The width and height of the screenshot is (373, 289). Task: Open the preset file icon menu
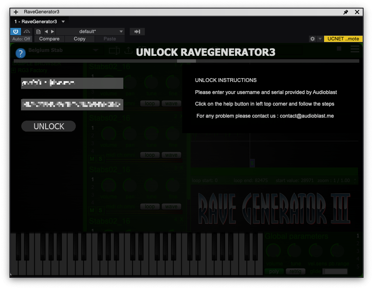coord(38,32)
